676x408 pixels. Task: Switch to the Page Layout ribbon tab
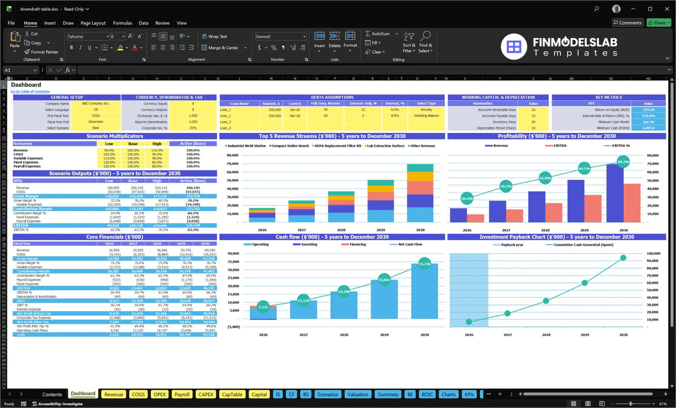tap(93, 23)
